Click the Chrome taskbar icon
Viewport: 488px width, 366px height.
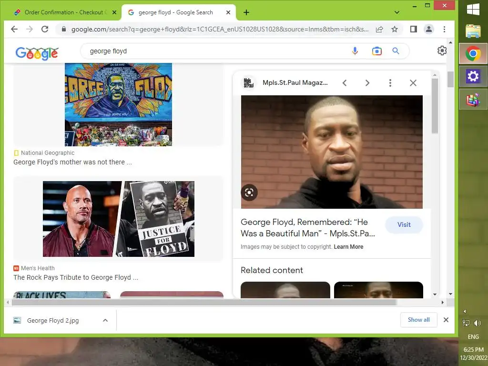(x=473, y=53)
